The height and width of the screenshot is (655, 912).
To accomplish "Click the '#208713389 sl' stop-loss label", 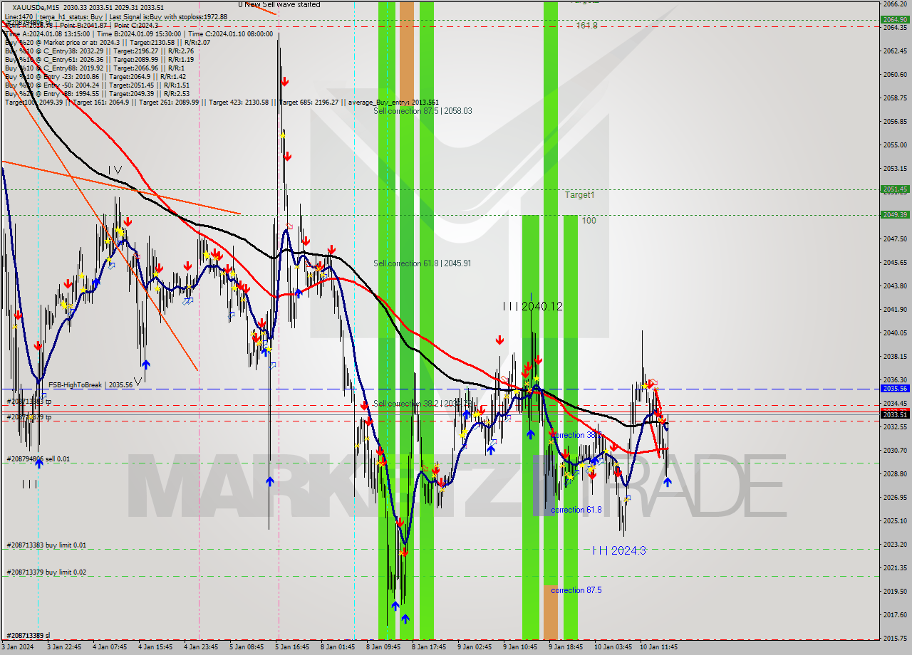I will 28,635.
